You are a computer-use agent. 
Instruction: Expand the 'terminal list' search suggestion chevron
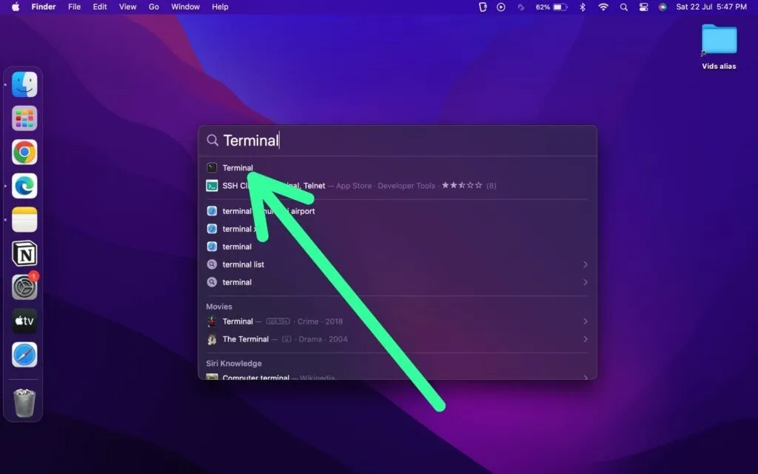pos(585,264)
